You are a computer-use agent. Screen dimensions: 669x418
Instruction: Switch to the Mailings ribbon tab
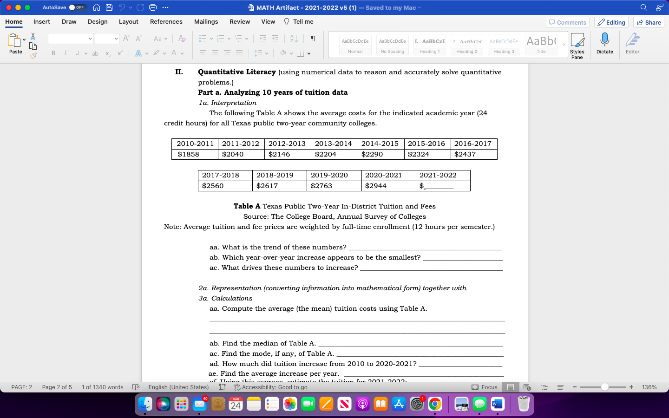point(206,21)
